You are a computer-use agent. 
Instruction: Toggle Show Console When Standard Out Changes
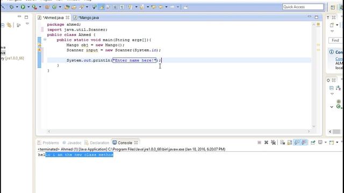[297, 143]
